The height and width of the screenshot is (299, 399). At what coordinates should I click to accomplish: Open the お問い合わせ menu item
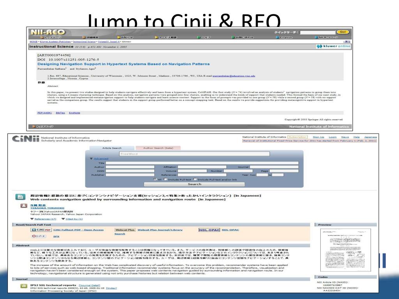[x=243, y=37]
